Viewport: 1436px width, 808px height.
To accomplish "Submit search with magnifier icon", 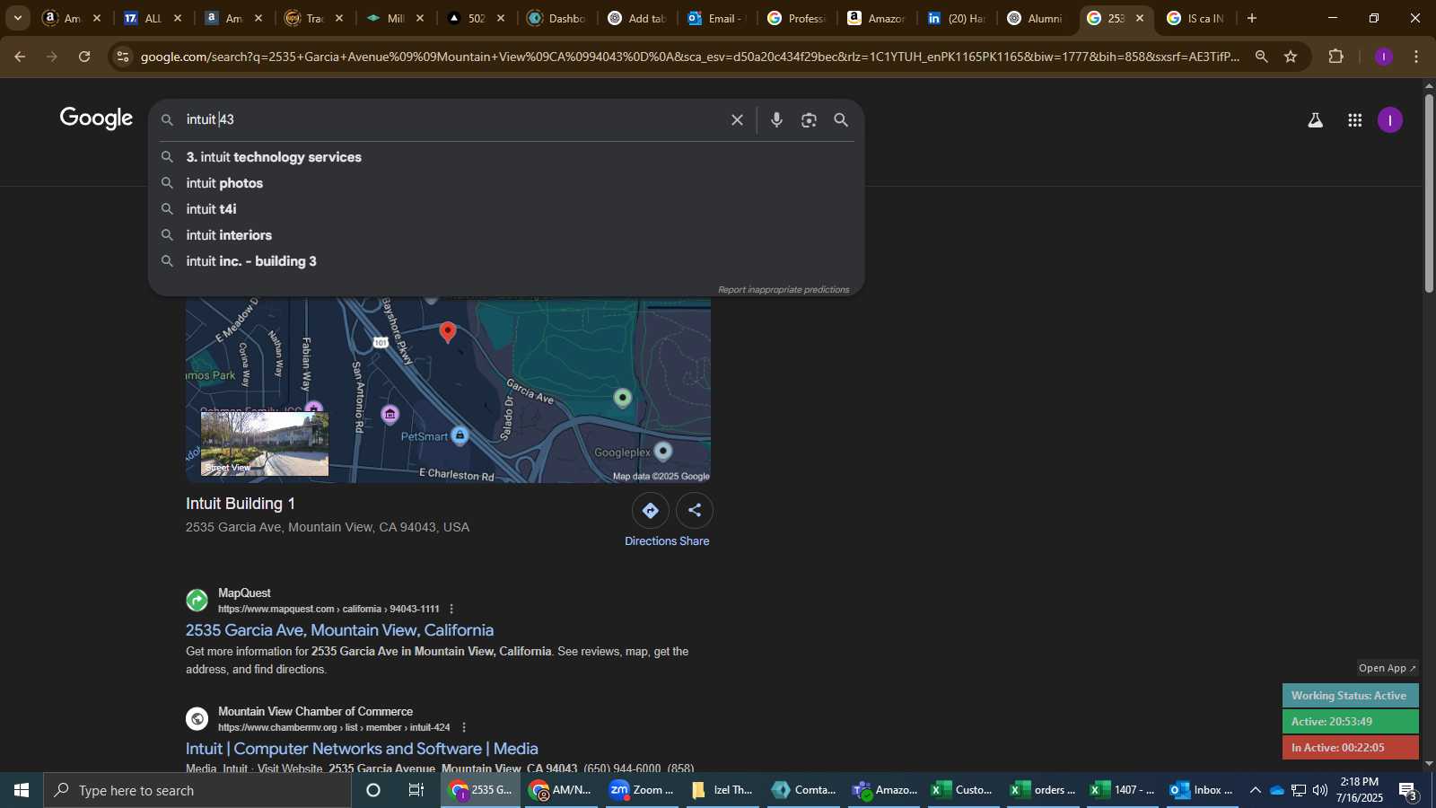I will (x=841, y=120).
